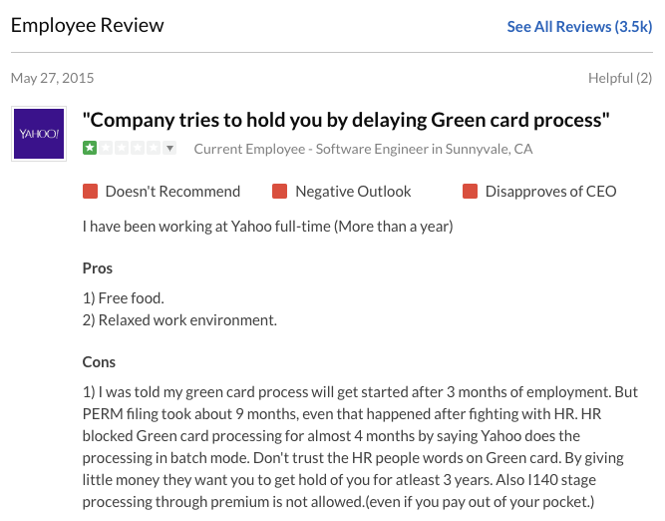
Task: Click the red Doesn't Recommend indicator
Action: click(x=91, y=191)
